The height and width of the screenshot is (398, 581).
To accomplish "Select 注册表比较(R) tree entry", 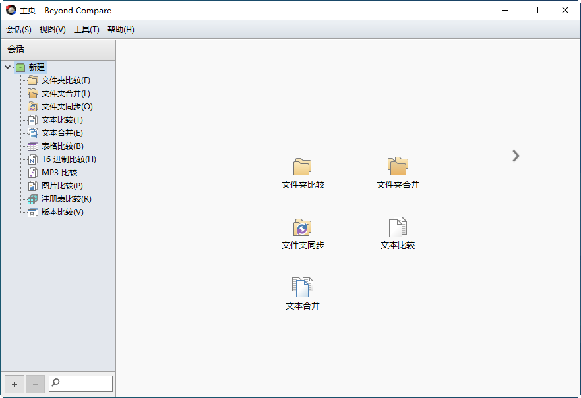I will [x=67, y=199].
